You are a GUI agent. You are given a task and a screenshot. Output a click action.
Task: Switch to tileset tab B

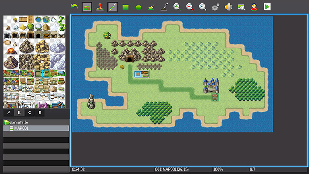19,113
